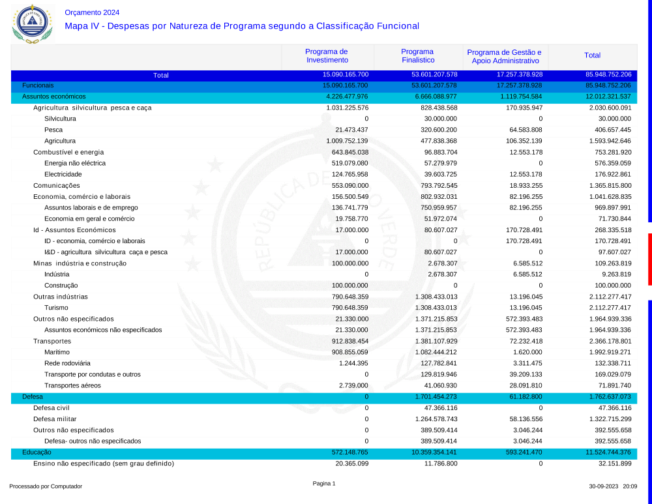Click the Defesa section row label
The image size is (652, 504).
click(x=33, y=396)
